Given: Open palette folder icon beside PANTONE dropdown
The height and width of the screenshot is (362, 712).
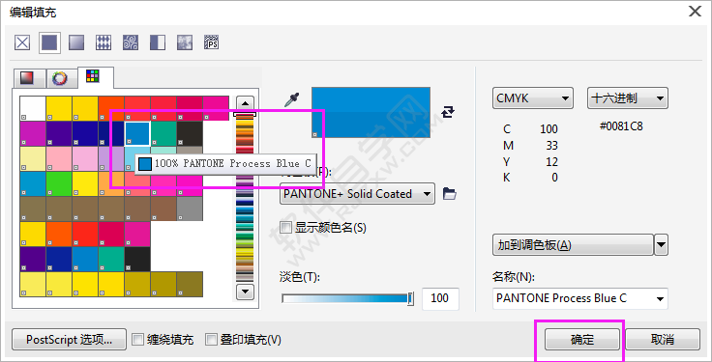Looking at the screenshot, I should (450, 194).
